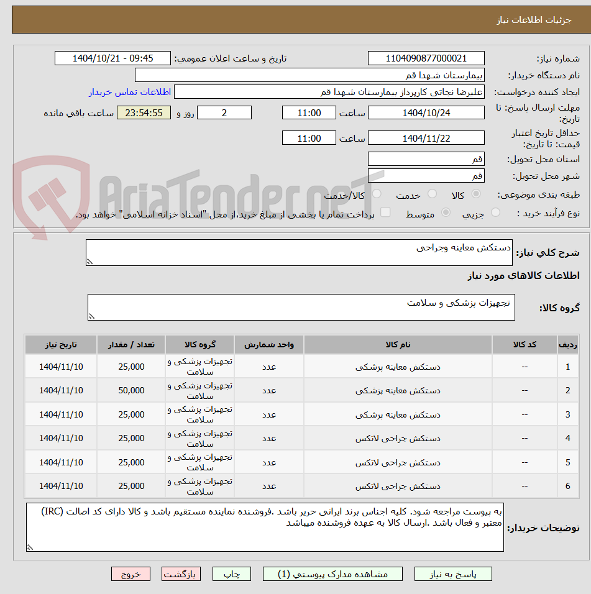591x594 pixels.
Task: Click the تاریخ نیاز column header
Action: pyautogui.click(x=61, y=344)
